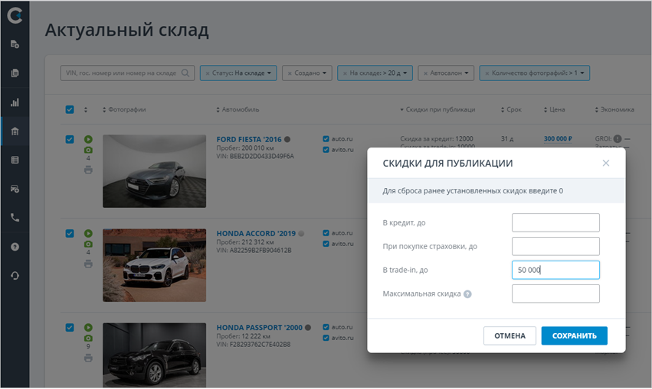Click camera icon for Honda Accord
652x389 pixels.
click(x=88, y=245)
